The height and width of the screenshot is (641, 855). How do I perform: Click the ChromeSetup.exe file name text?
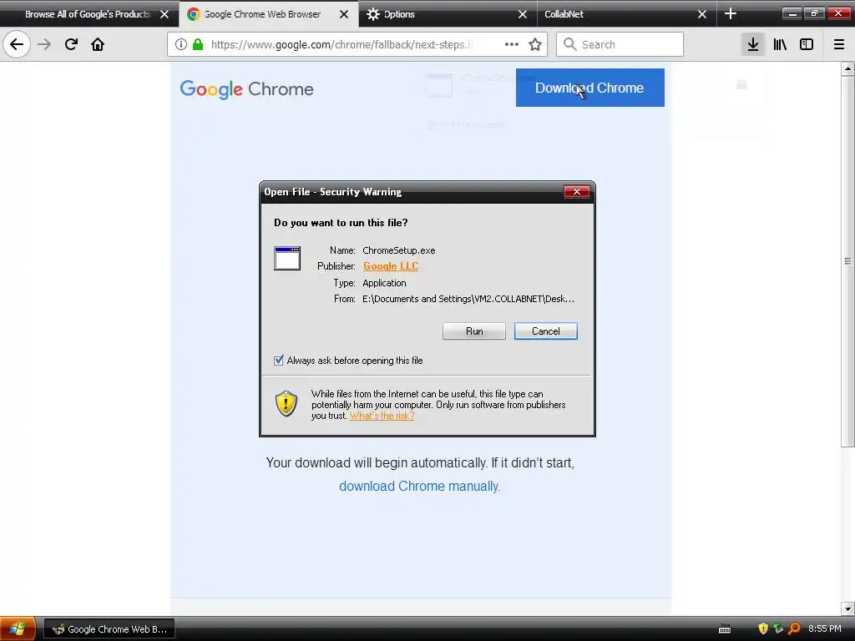398,250
